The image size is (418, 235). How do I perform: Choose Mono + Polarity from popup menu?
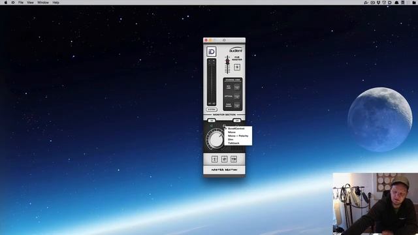point(238,136)
